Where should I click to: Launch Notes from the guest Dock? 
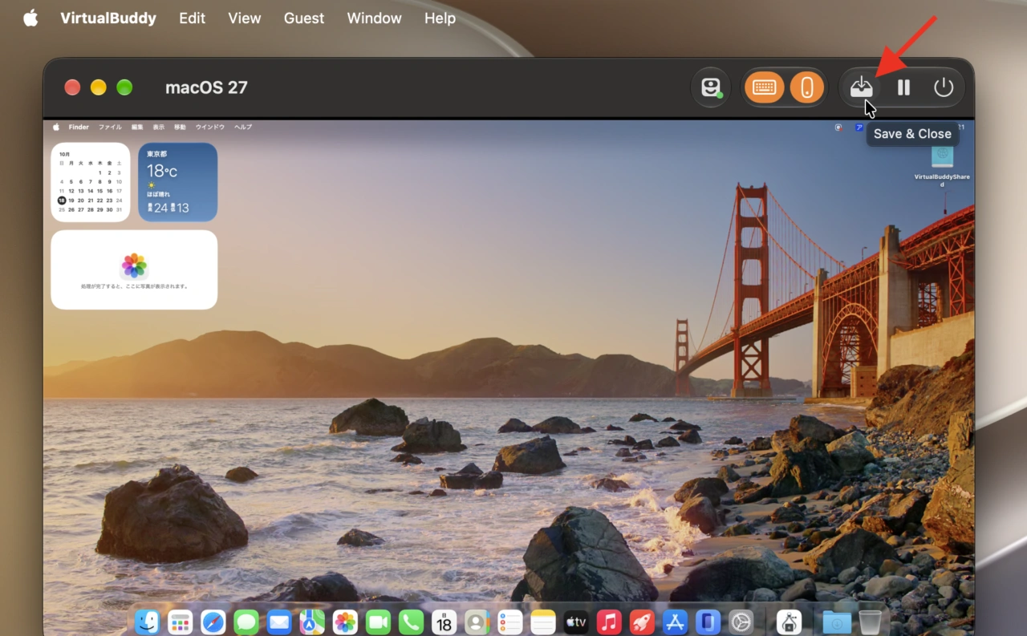coord(543,622)
